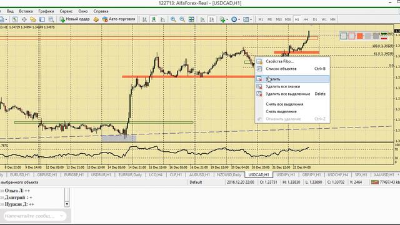The height and width of the screenshot is (225, 400).
Task: Expand the periods dropdown arrow
Action: [x=239, y=19]
